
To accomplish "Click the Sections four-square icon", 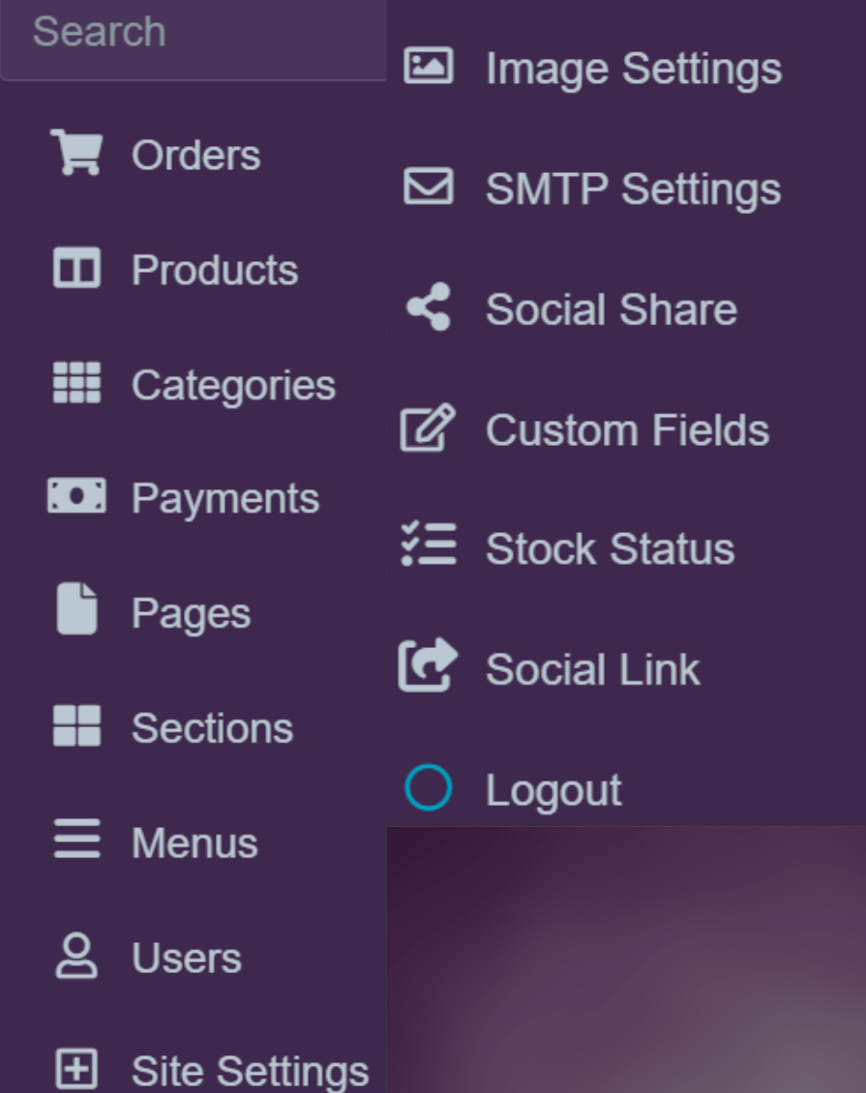I will 76,725.
